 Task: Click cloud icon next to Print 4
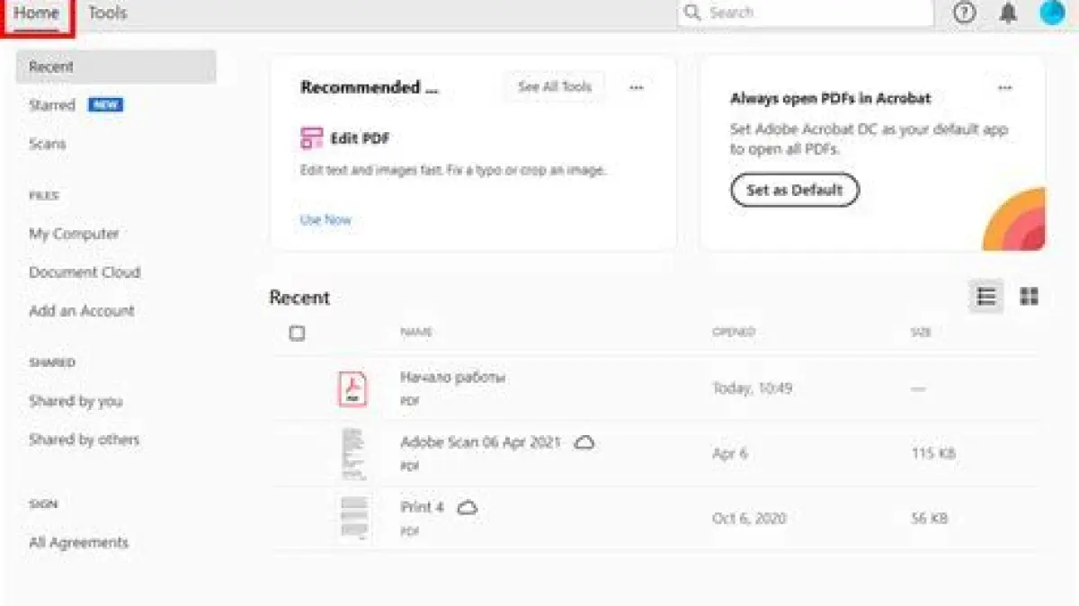point(468,508)
